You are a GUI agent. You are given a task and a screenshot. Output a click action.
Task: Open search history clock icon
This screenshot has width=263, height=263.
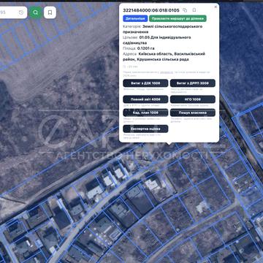click(x=21, y=12)
